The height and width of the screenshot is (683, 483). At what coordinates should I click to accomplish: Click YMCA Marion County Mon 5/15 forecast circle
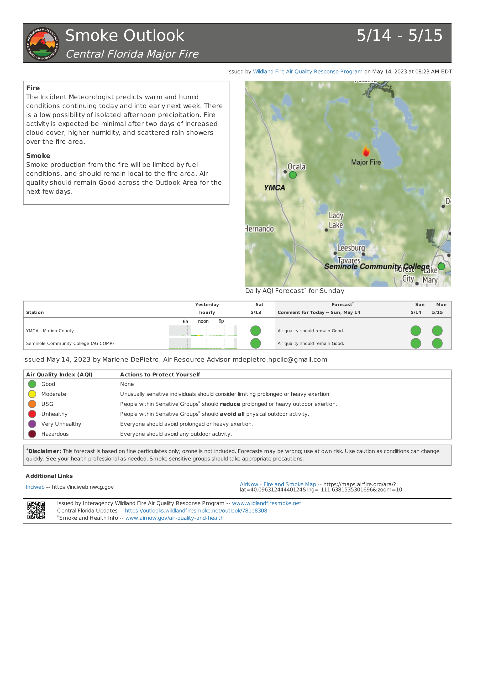(437, 331)
